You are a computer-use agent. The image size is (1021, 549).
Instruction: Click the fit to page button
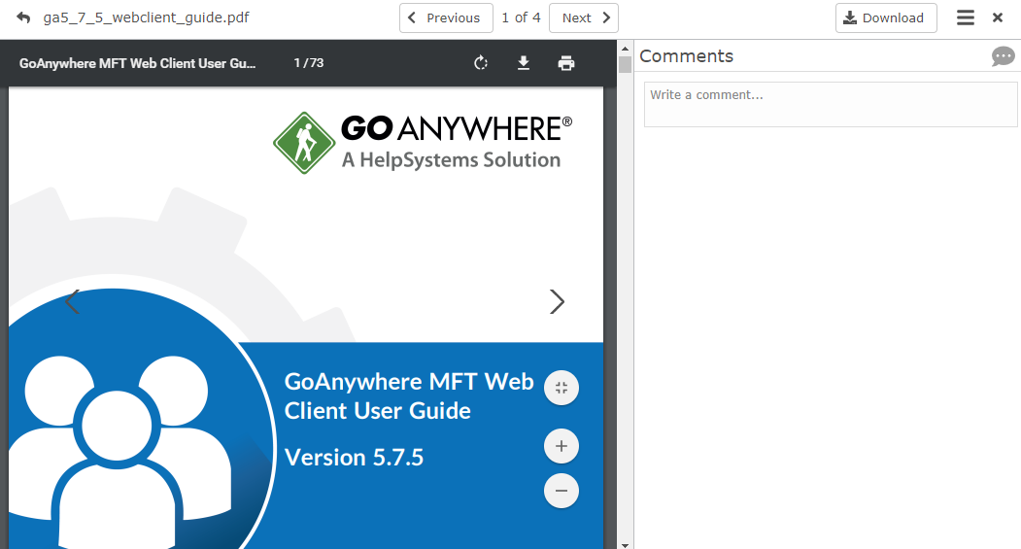pos(562,388)
